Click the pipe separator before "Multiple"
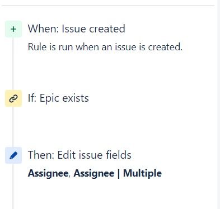220x209 pixels. point(119,173)
